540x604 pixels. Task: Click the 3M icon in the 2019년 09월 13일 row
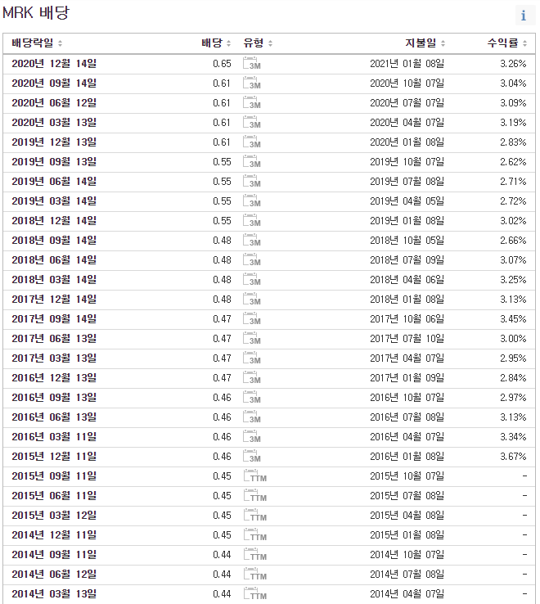[252, 161]
